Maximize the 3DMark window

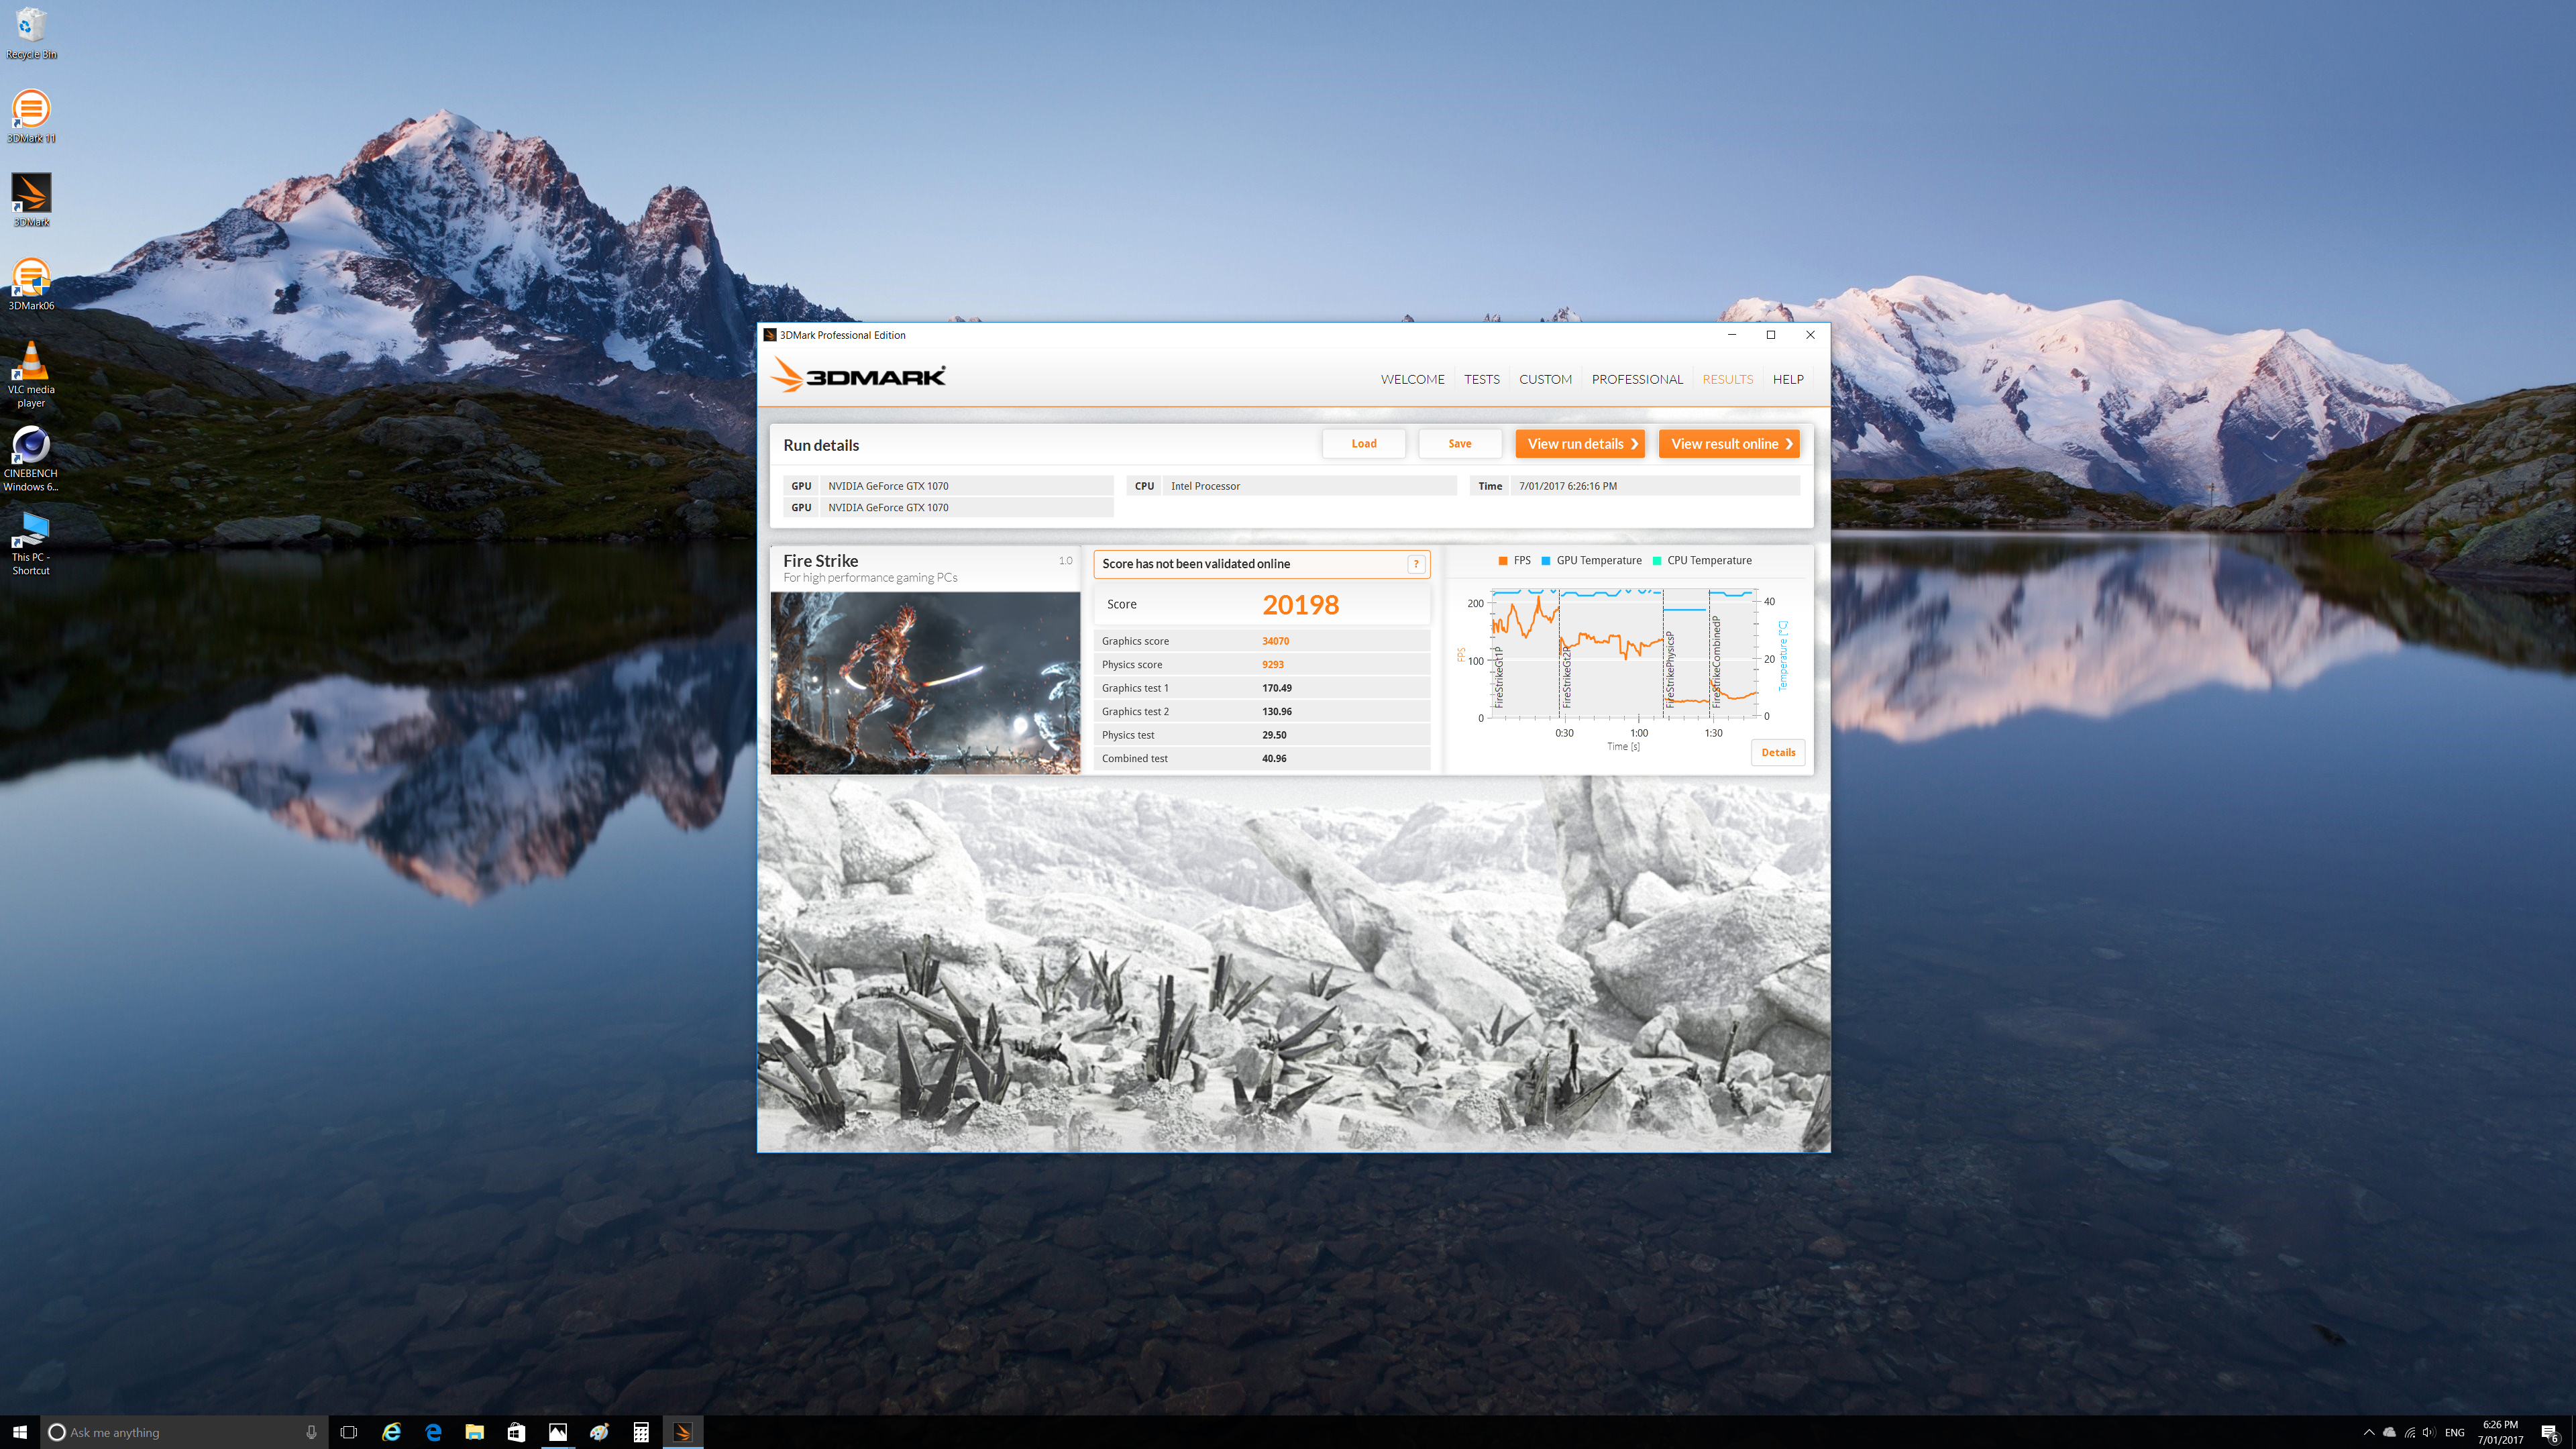pos(1770,335)
